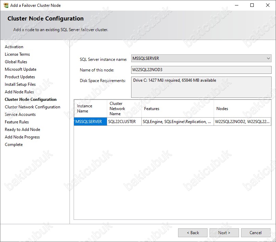Select Service Accounts step in sidebar

click(20, 115)
